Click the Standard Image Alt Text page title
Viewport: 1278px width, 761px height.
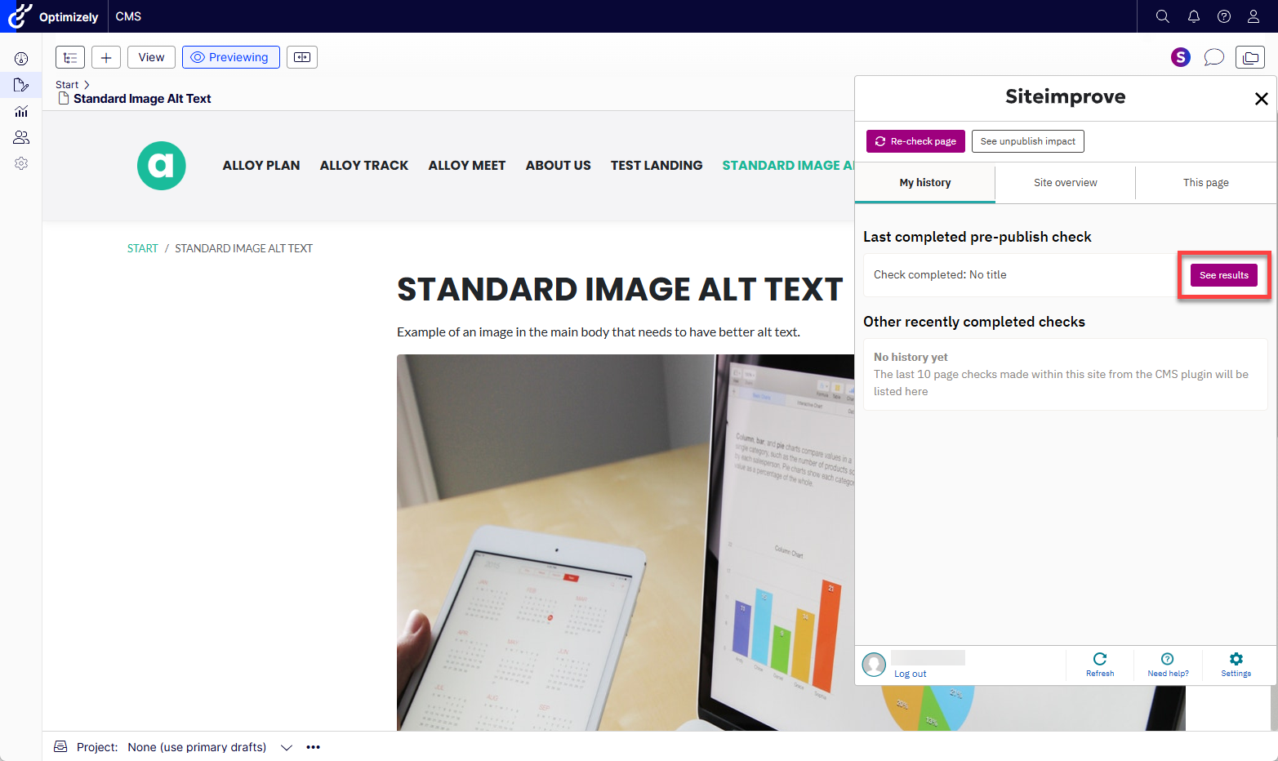click(x=142, y=99)
